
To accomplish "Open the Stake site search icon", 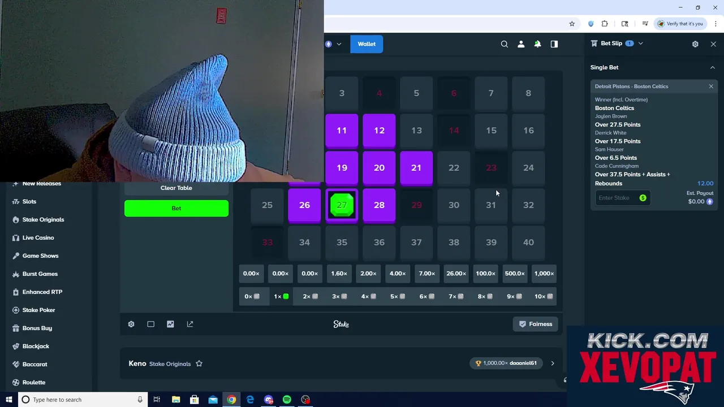I will (505, 44).
